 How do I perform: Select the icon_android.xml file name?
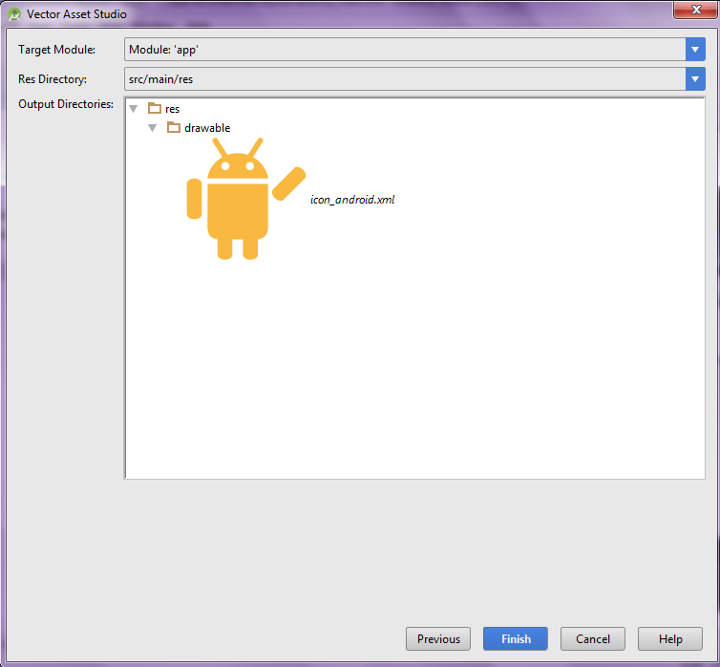(x=352, y=200)
